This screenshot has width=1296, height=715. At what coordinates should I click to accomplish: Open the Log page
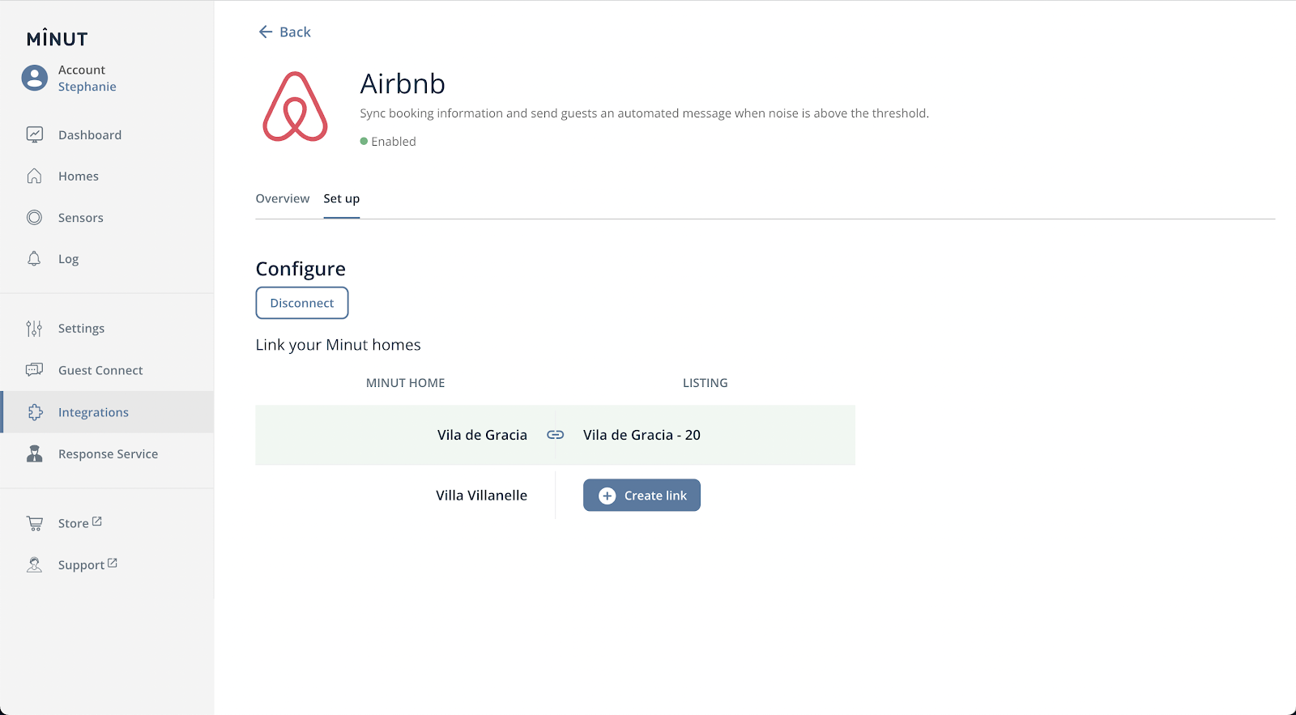[107, 258]
